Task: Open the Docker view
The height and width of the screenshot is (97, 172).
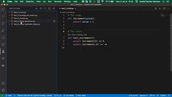Action: 3,65
